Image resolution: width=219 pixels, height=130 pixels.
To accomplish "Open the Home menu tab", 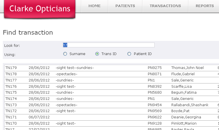I will [x=94, y=6].
